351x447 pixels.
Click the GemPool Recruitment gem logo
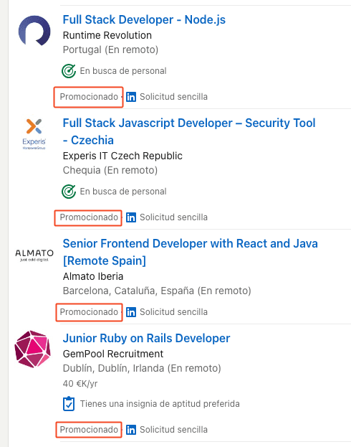(33, 349)
